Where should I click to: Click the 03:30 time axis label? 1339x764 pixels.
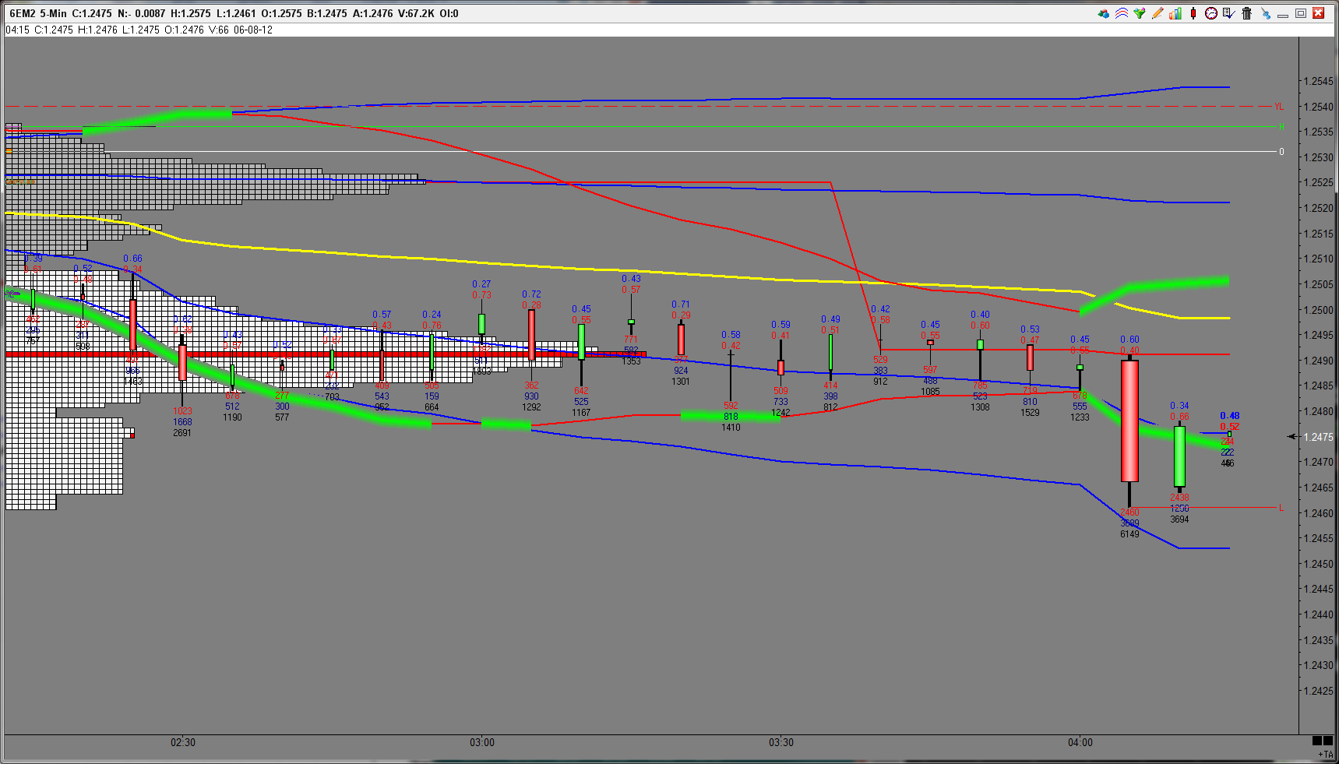coord(781,742)
